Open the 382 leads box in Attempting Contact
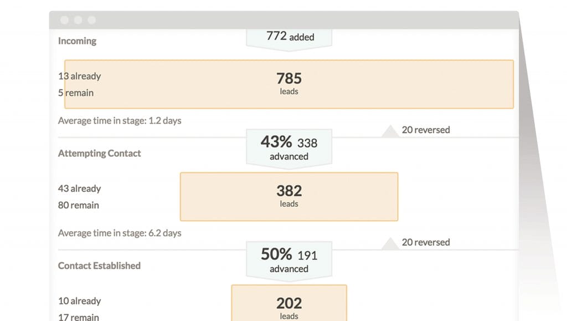 click(x=289, y=196)
